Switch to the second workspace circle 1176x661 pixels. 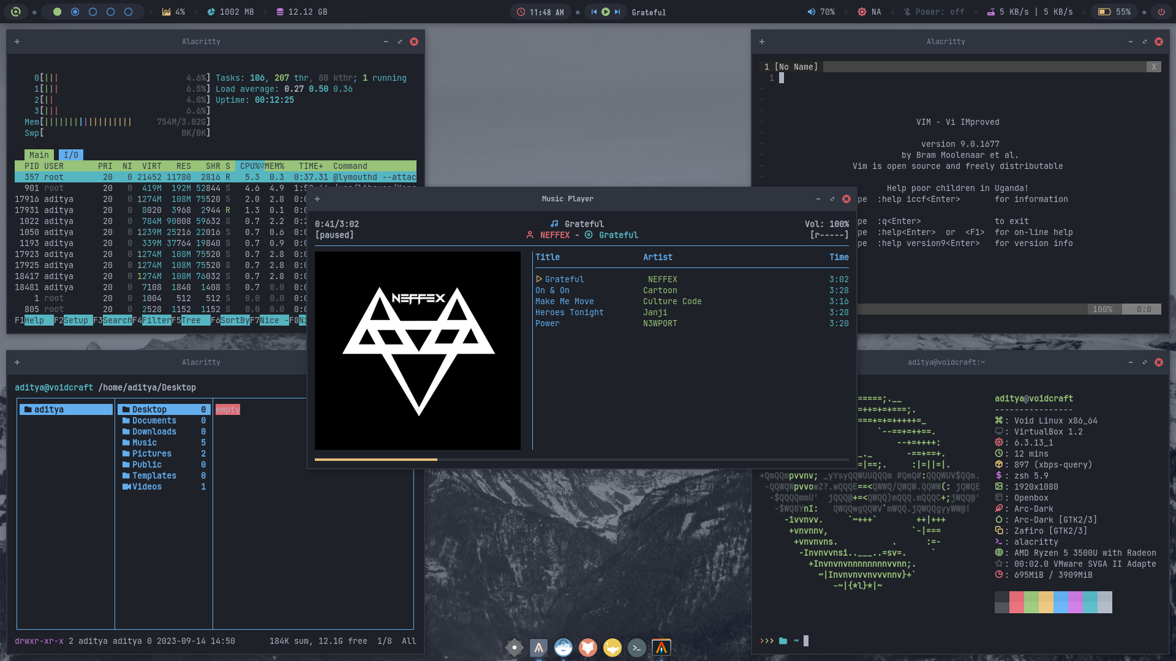tap(75, 12)
